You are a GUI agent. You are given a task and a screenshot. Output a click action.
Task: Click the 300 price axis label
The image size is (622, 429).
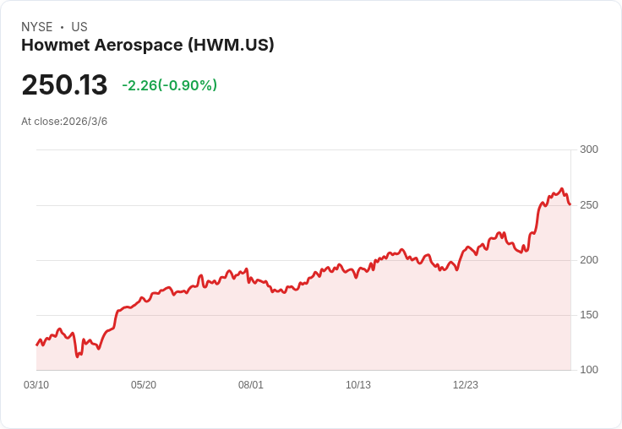(x=589, y=149)
